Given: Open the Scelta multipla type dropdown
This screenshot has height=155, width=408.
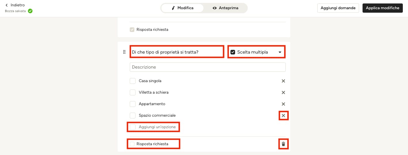Looking at the screenshot, I should (x=256, y=52).
